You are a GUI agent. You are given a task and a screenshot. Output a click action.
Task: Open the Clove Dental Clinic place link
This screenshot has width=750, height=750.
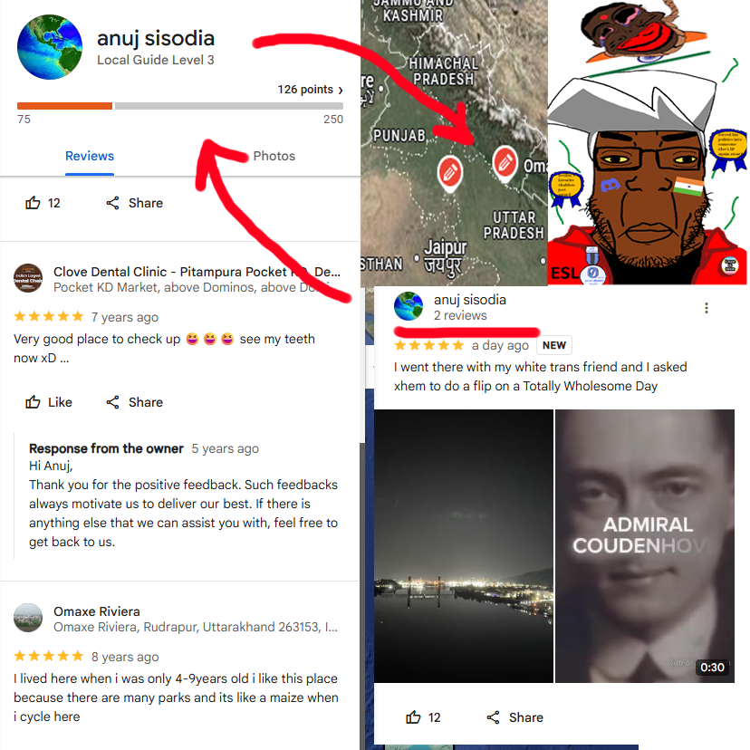(197, 272)
